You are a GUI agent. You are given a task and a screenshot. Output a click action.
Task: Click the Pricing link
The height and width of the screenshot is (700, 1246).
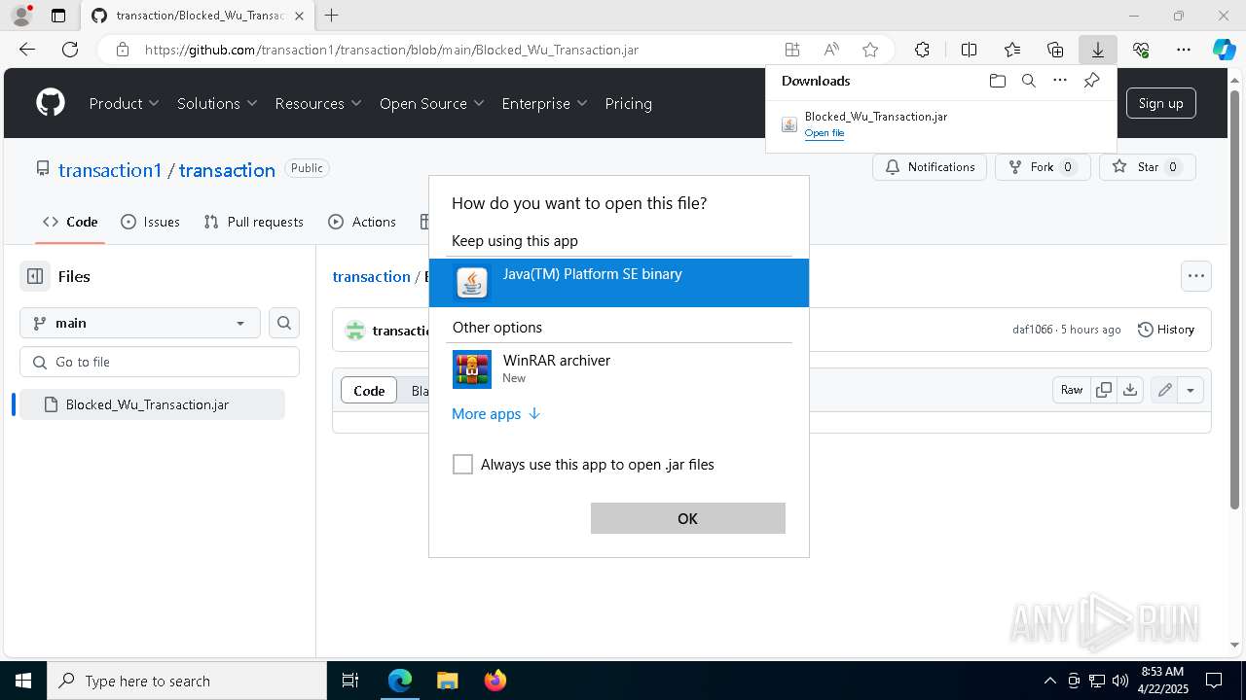pos(628,103)
